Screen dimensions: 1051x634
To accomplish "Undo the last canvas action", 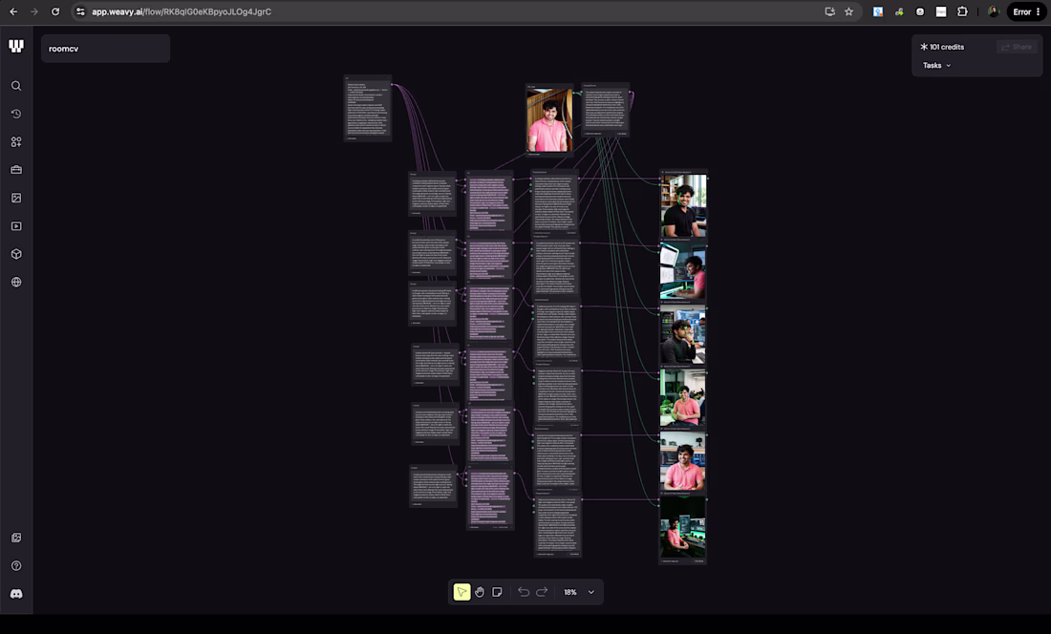I will tap(524, 592).
